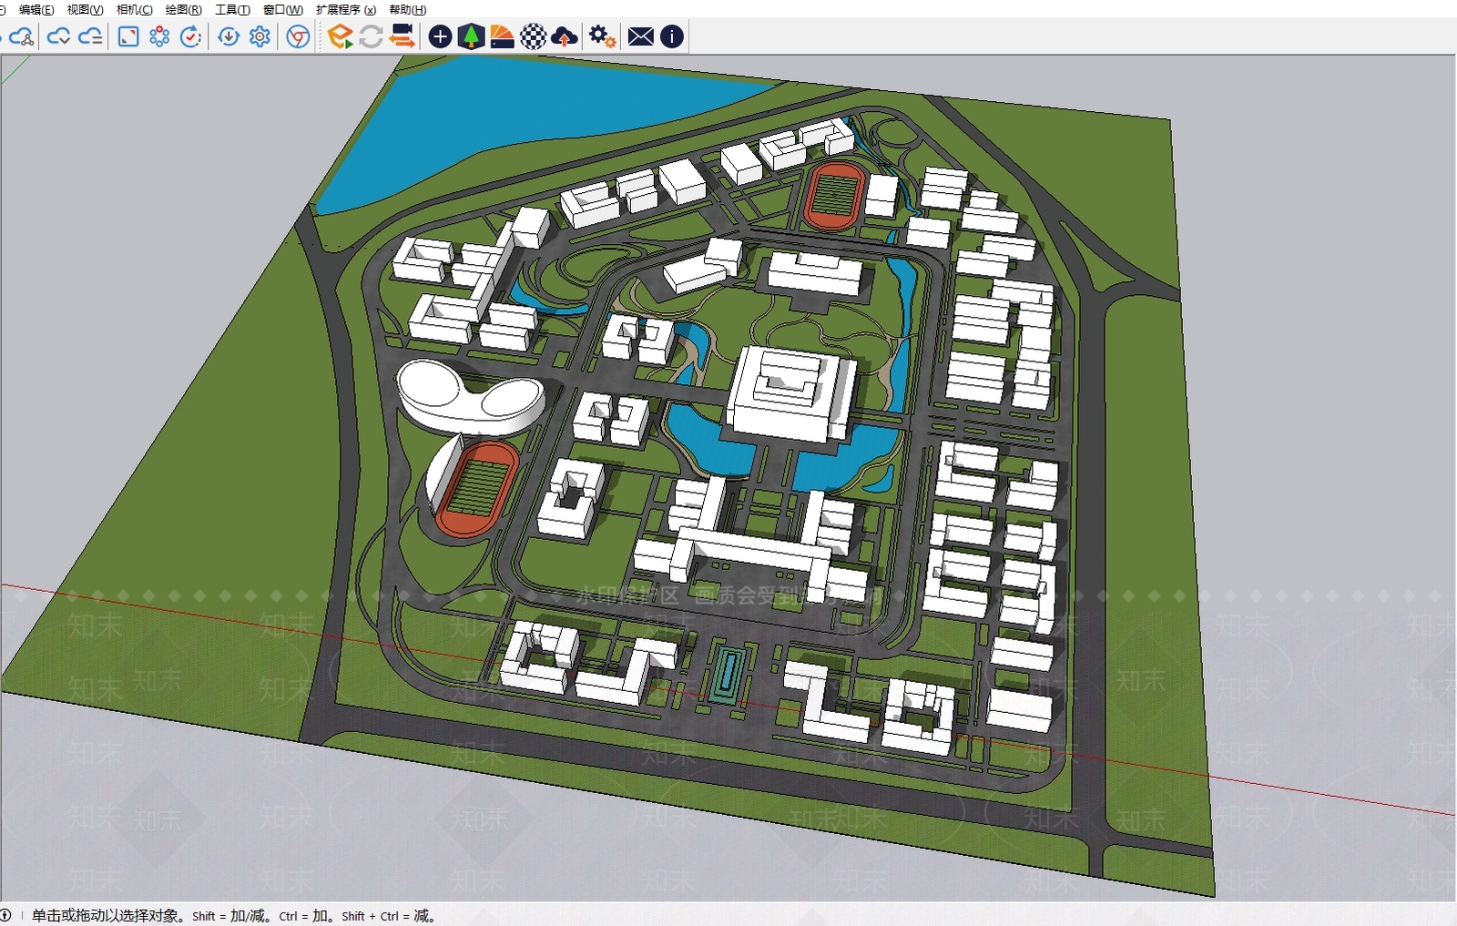The width and height of the screenshot is (1457, 926).
Task: Click the camera with orange arrows icon
Action: tap(402, 36)
